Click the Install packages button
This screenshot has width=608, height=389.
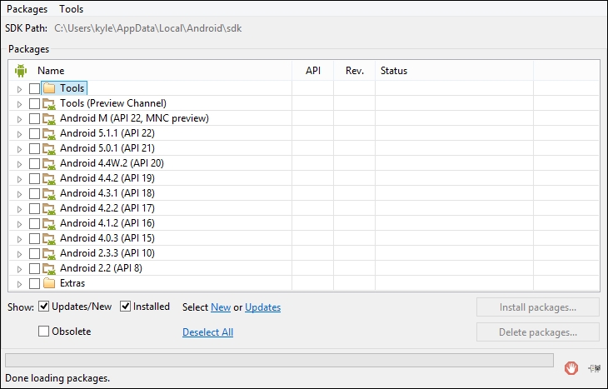538,307
